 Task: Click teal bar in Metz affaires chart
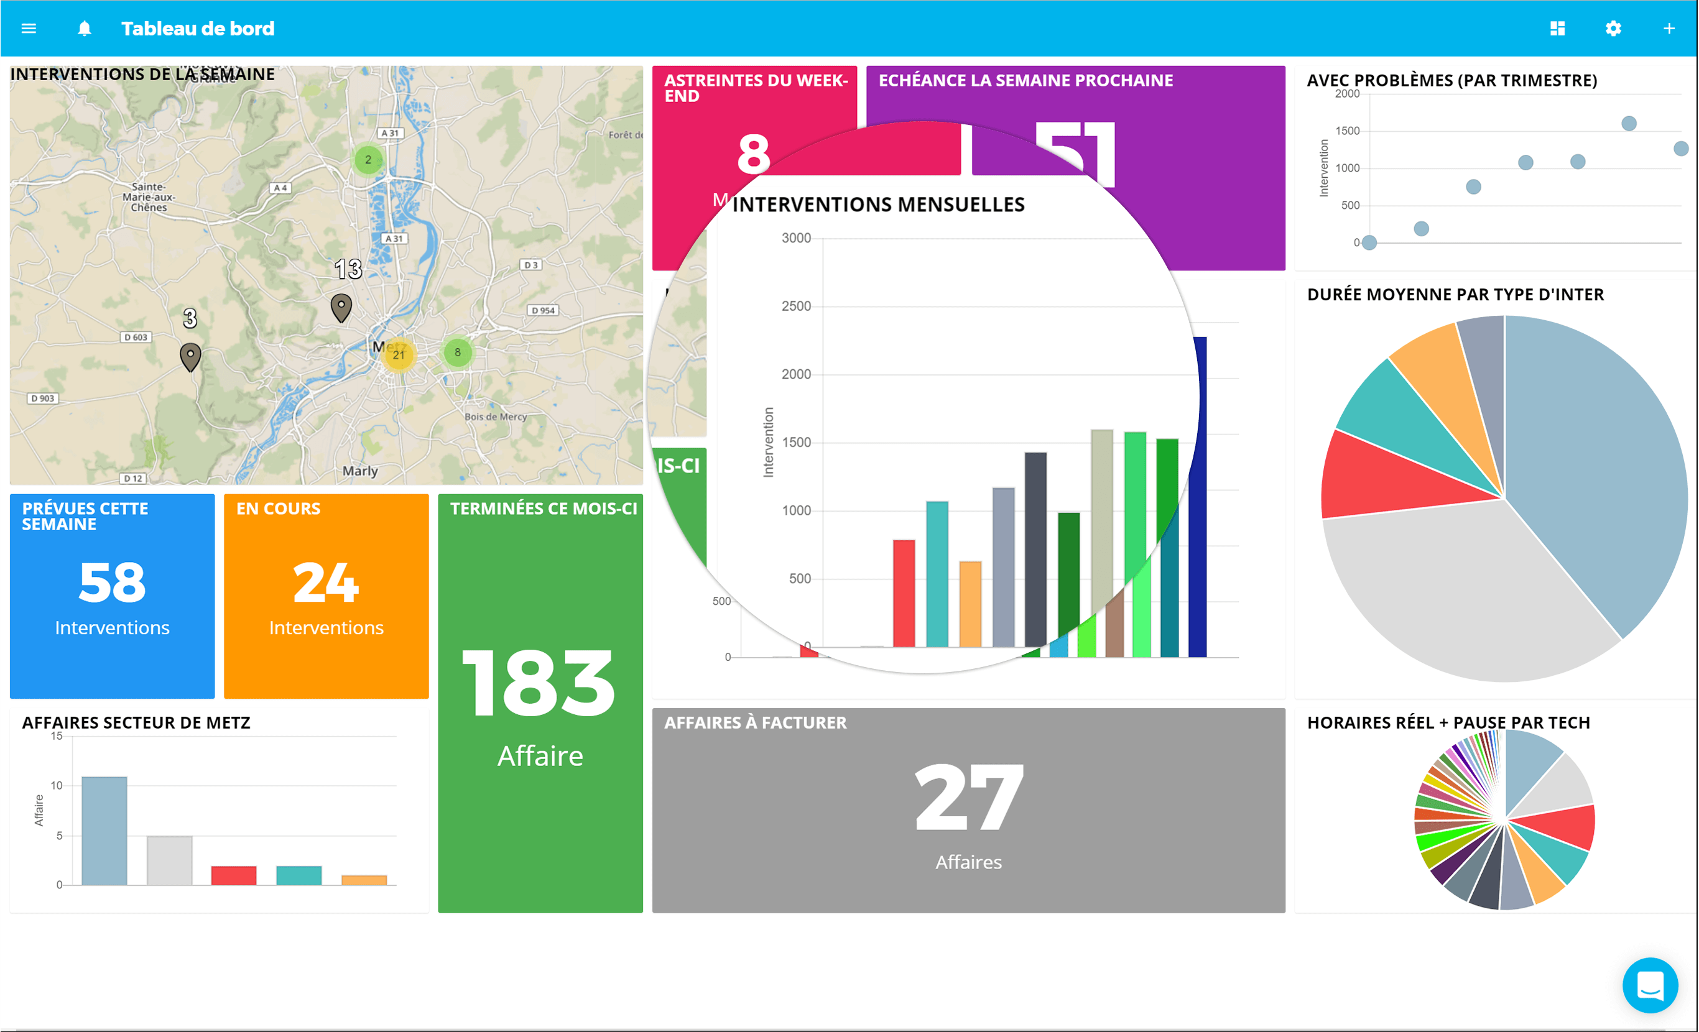click(x=299, y=875)
